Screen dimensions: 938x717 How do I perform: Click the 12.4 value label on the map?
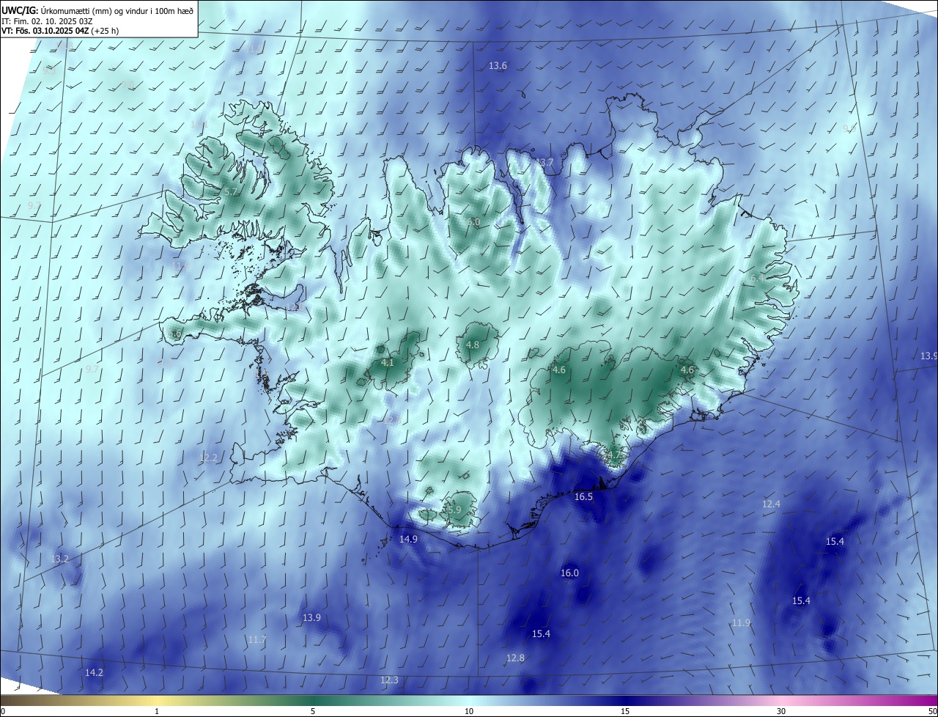point(771,504)
